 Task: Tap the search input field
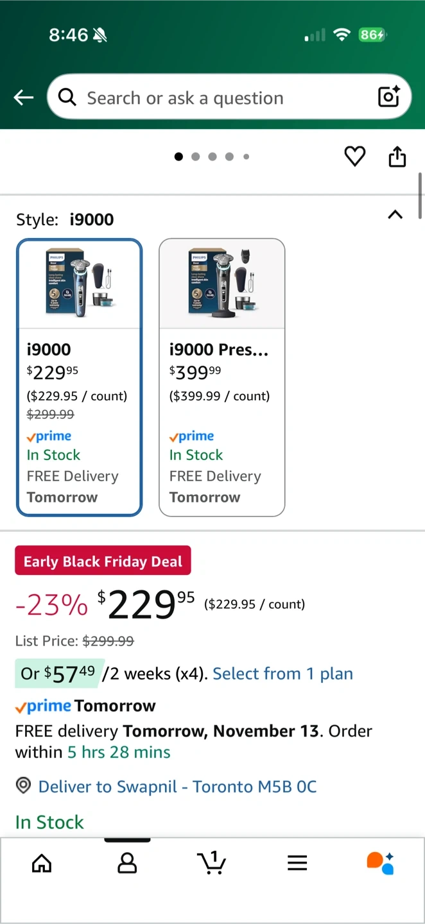click(x=218, y=98)
